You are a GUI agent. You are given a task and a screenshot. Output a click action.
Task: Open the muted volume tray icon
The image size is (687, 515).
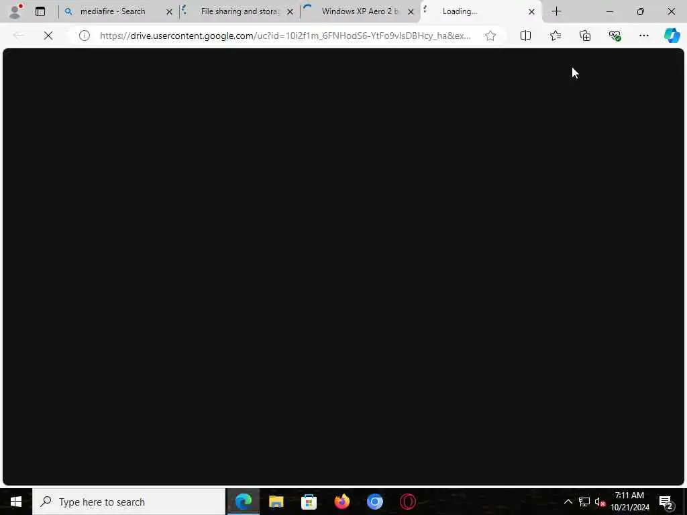[x=600, y=502]
